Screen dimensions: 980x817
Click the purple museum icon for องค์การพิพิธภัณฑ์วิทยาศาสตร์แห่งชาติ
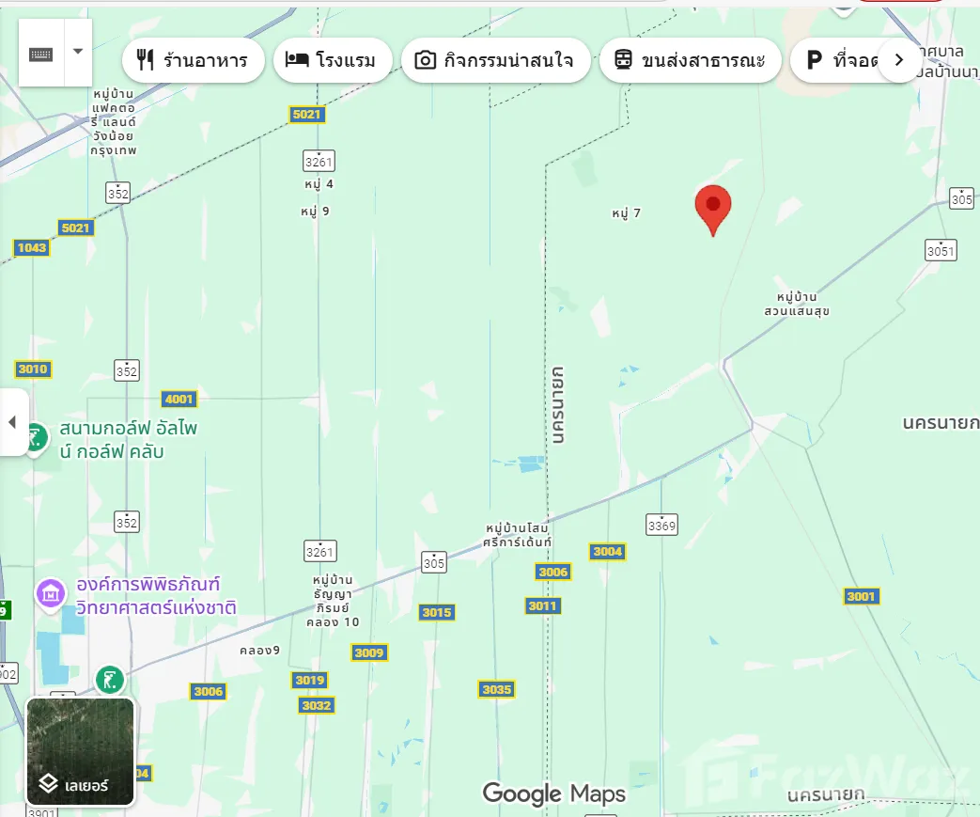pyautogui.click(x=51, y=592)
